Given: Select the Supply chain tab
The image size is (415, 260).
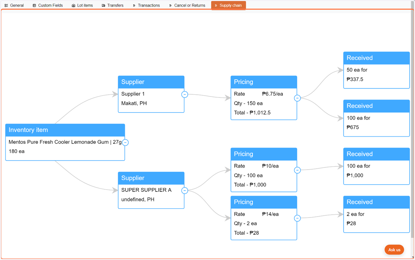Looking at the screenshot, I should pos(228,6).
